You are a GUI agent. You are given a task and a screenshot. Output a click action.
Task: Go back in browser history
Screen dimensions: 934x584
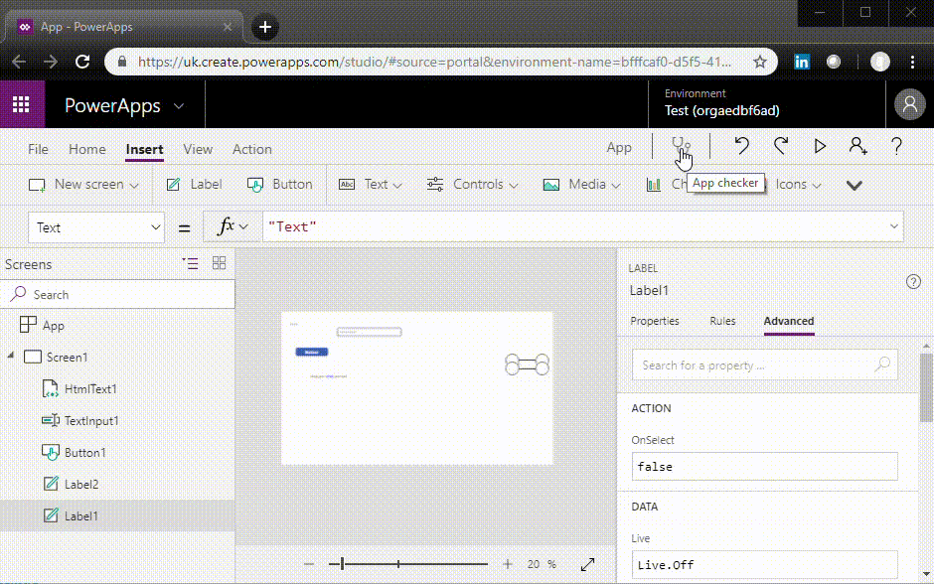pos(19,62)
